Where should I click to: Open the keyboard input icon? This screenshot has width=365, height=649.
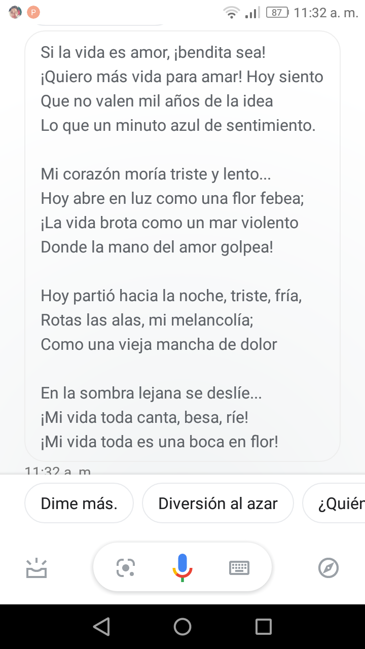pos(239,567)
